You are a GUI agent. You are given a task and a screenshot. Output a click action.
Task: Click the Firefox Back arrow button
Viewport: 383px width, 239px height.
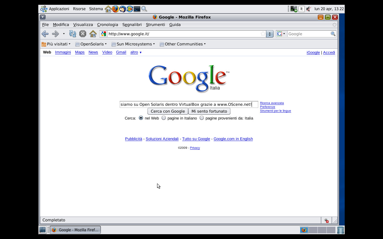45,34
